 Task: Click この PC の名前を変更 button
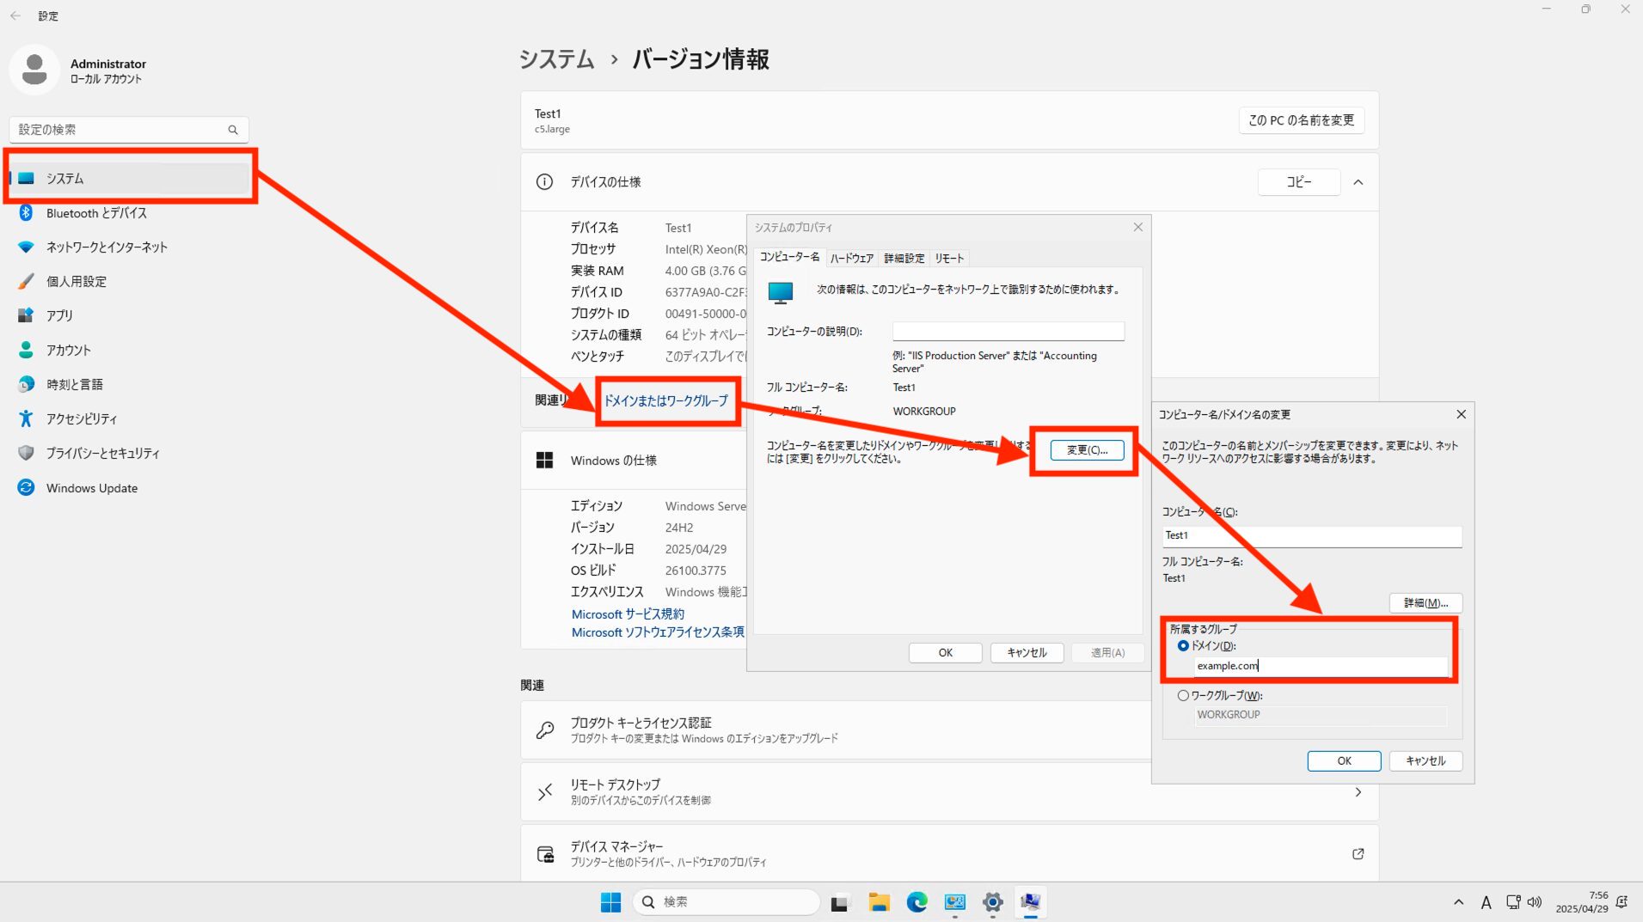click(1302, 120)
